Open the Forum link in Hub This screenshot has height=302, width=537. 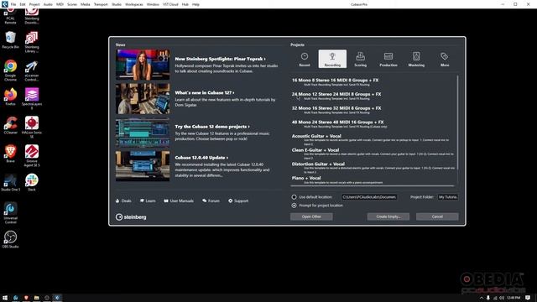(x=211, y=200)
